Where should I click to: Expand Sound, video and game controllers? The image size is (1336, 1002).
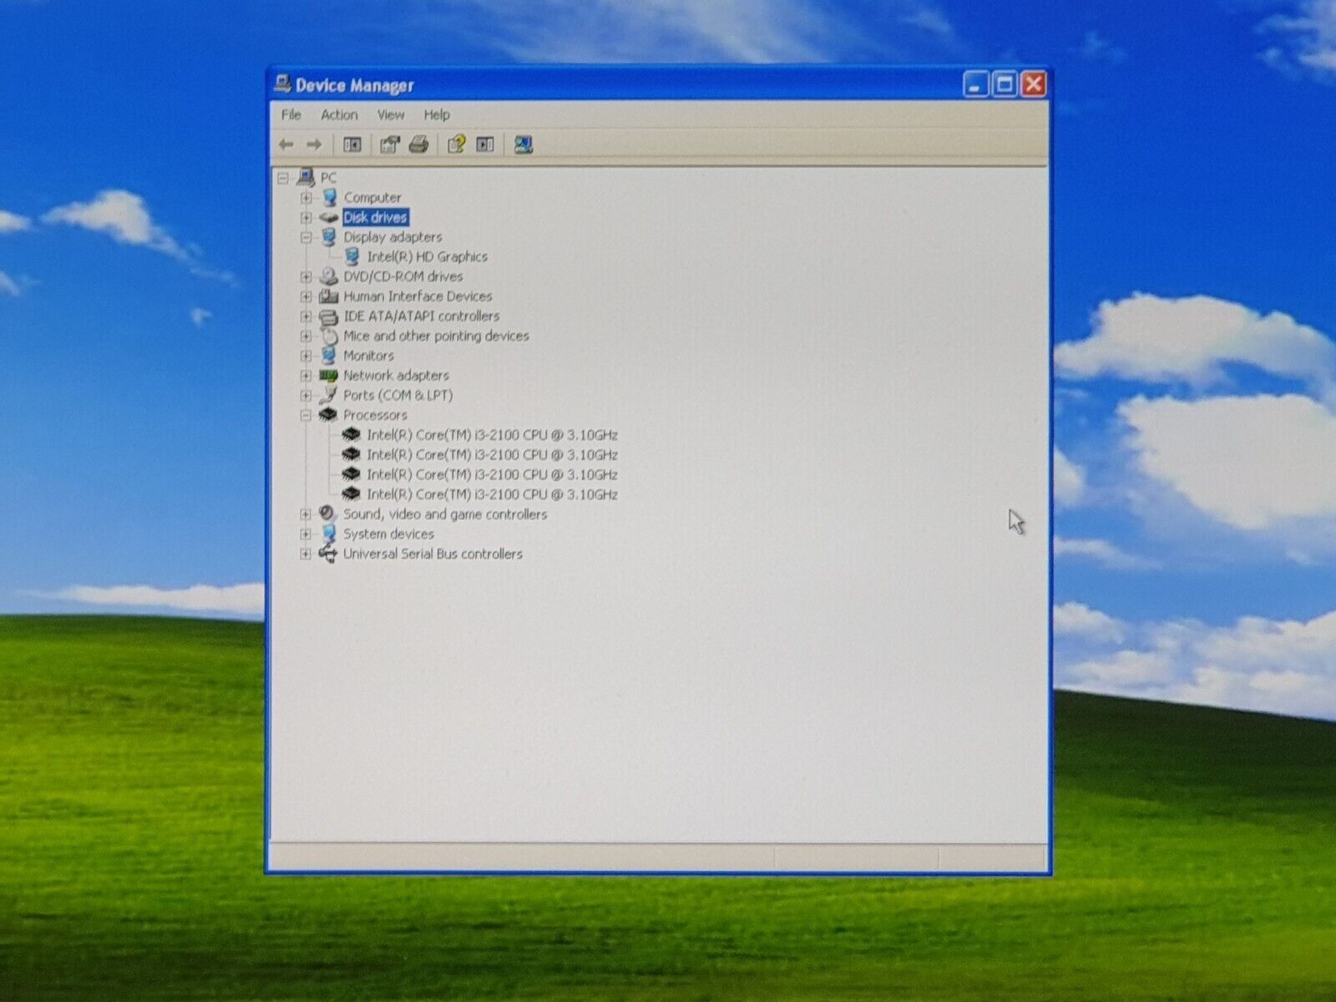pyautogui.click(x=306, y=514)
